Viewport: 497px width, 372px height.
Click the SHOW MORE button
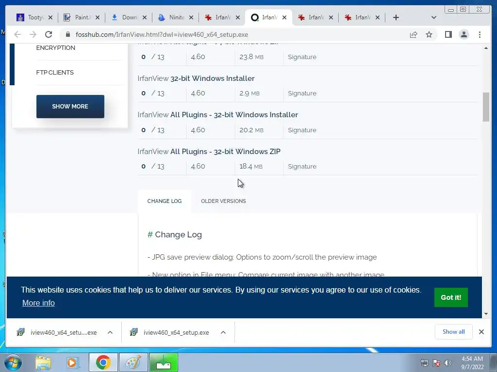pos(70,107)
